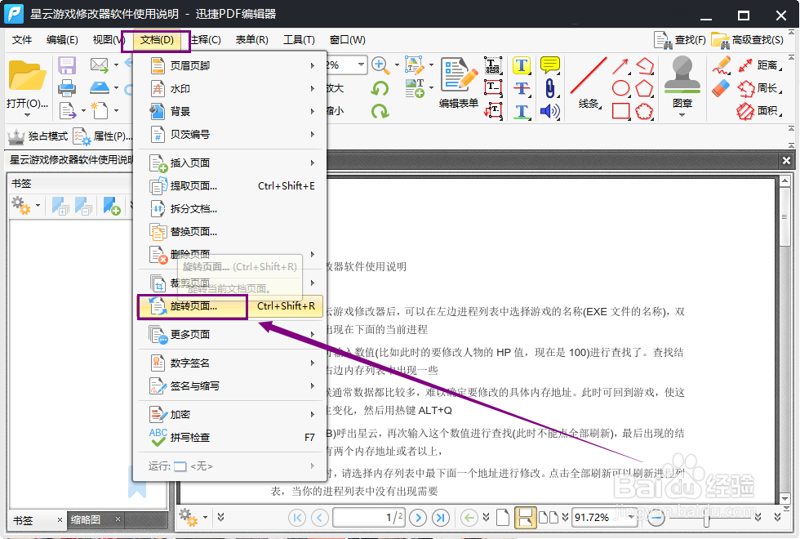Click the save floppy disk icon

67,65
